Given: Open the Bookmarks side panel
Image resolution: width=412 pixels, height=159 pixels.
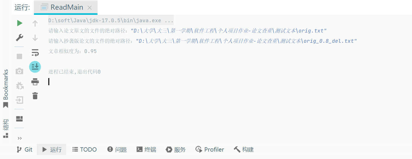Looking at the screenshot, I should (x=6, y=89).
